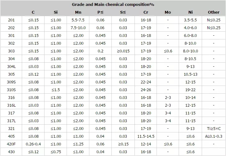The height and width of the screenshot is (156, 226).
Task: Select the 316L grade cell
Action: click(x=11, y=105)
